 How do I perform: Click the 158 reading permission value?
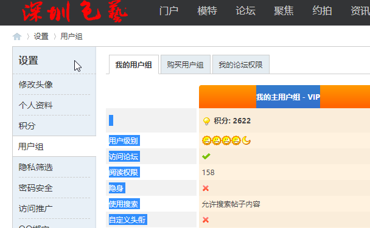(208, 172)
